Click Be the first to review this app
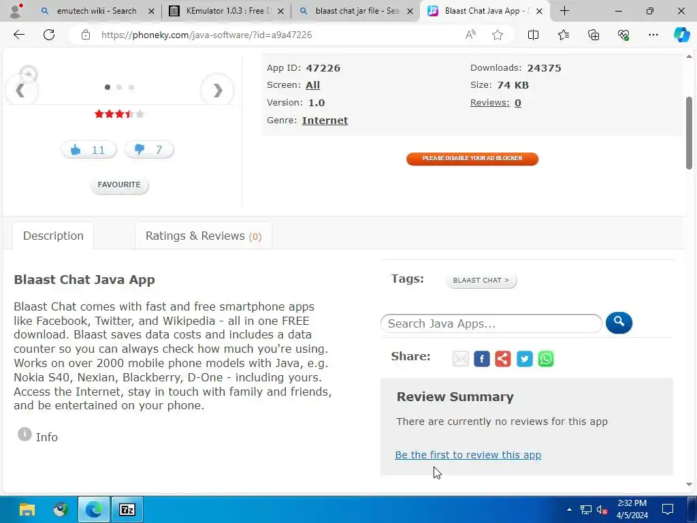 (x=468, y=455)
